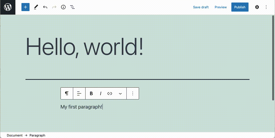
Task: Select Document in the breadcrumb
Action: point(15,135)
